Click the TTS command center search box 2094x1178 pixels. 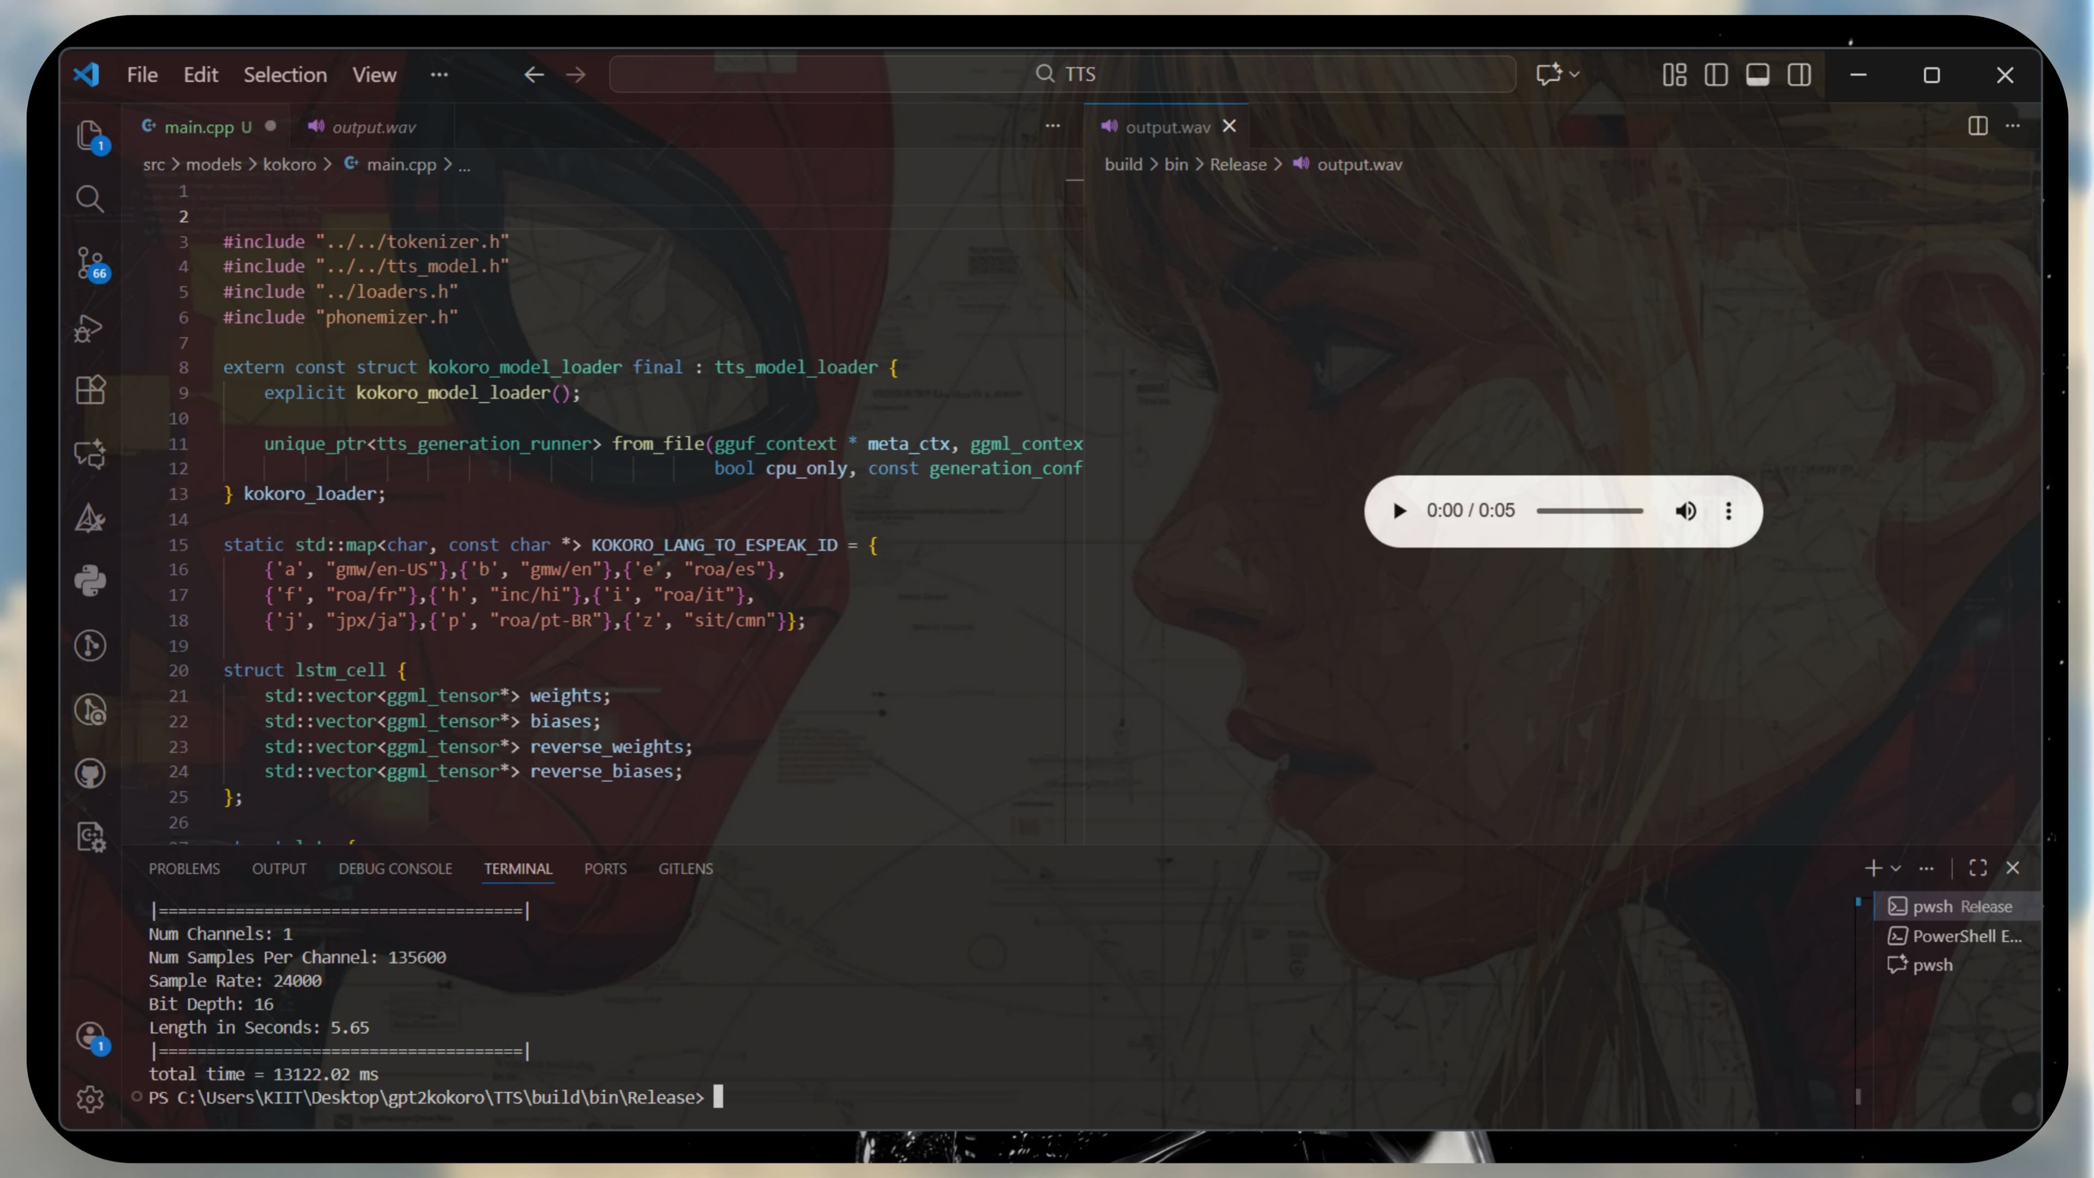click(1062, 74)
